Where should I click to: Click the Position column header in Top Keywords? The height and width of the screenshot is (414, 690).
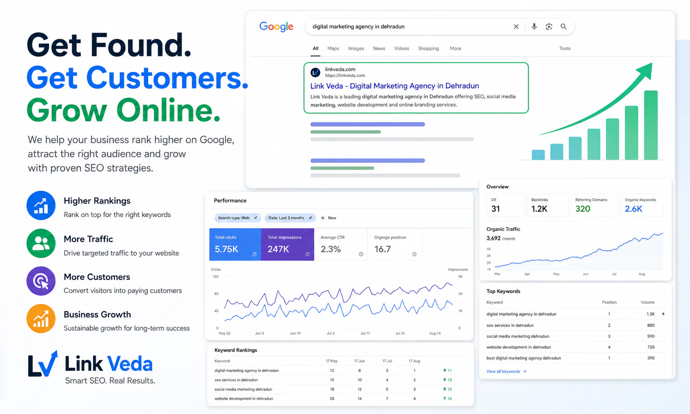[609, 302]
